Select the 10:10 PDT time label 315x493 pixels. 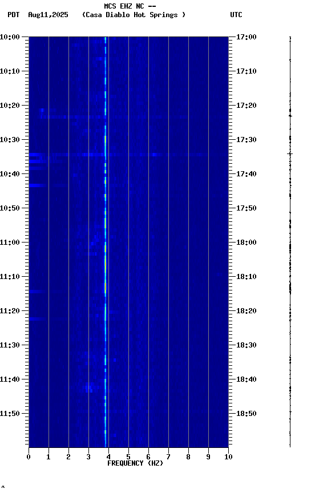click(x=10, y=71)
